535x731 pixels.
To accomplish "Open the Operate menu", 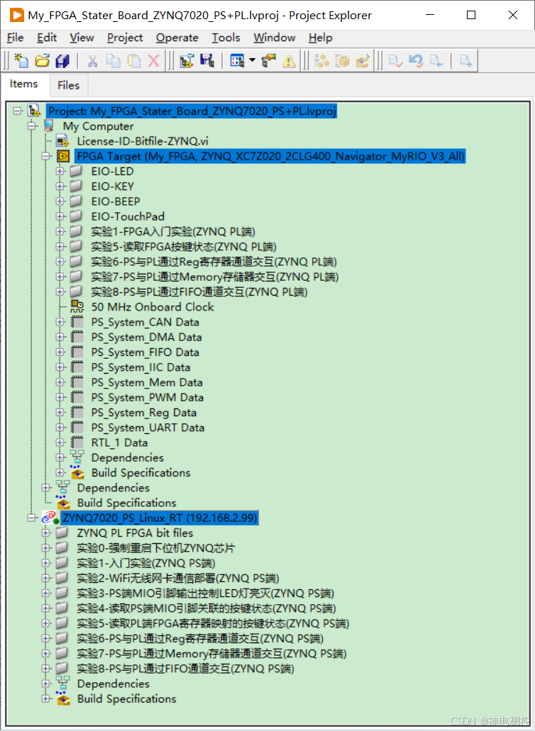I will 177,38.
